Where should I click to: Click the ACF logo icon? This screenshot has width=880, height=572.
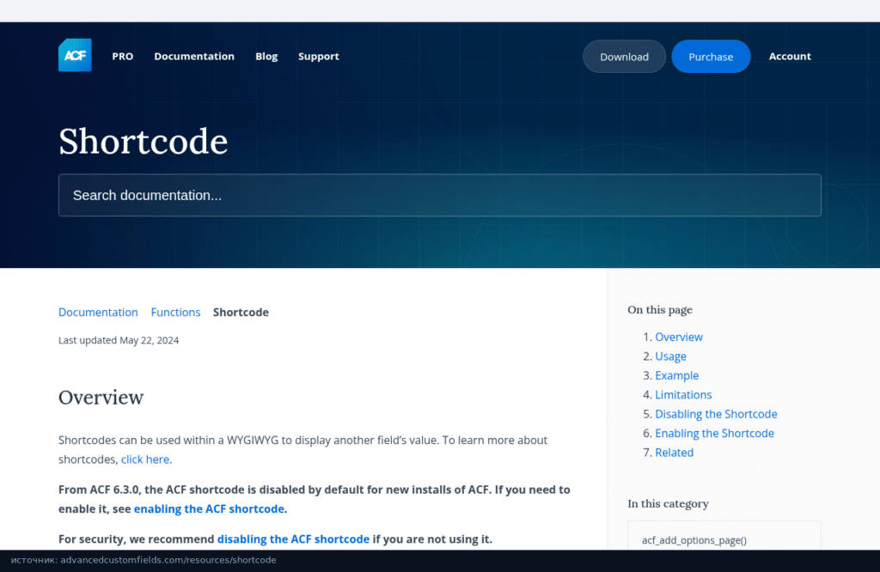tap(75, 55)
